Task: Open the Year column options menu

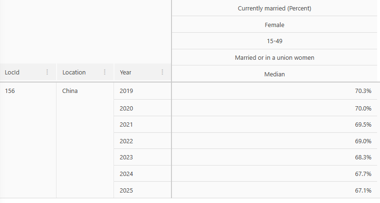Action: tap(162, 72)
